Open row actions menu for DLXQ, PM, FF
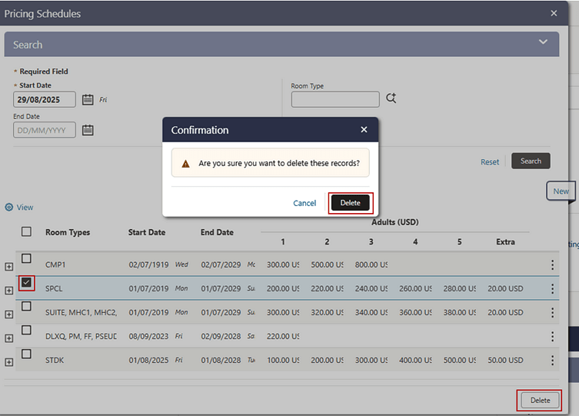Image resolution: width=579 pixels, height=416 pixels. point(552,336)
